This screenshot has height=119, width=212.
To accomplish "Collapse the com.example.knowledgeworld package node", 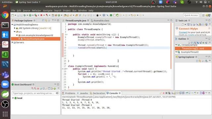I will tap(17, 35).
